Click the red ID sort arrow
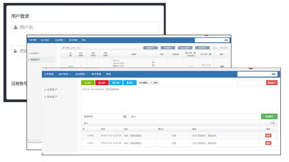Screen dimensions: 289x162 pyautogui.click(x=70, y=55)
